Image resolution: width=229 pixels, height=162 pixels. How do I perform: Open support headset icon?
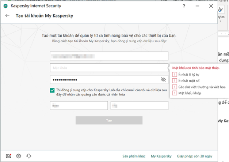29,156
